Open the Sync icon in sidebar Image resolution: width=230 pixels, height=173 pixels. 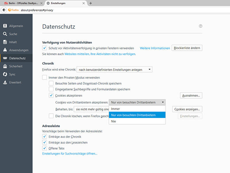click(x=5, y=74)
